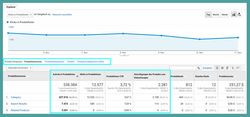Select the comparison view icon

[x=233, y=68]
